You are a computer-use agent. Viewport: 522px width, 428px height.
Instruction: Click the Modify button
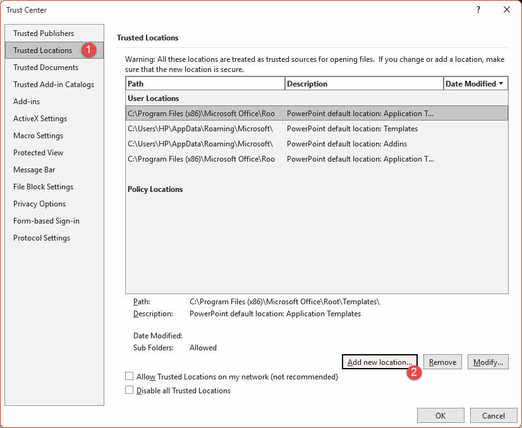(x=487, y=362)
